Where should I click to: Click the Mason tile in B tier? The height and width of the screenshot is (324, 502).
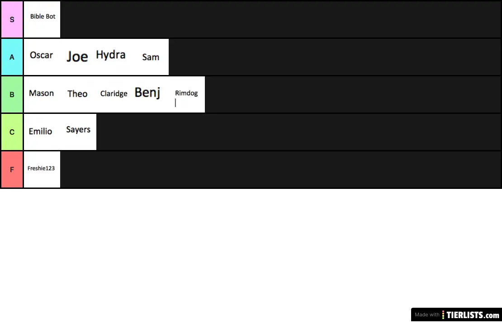pyautogui.click(x=42, y=94)
